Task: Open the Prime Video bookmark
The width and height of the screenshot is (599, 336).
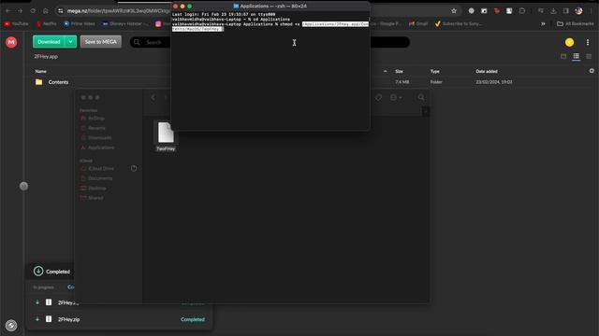Action: 80,23
